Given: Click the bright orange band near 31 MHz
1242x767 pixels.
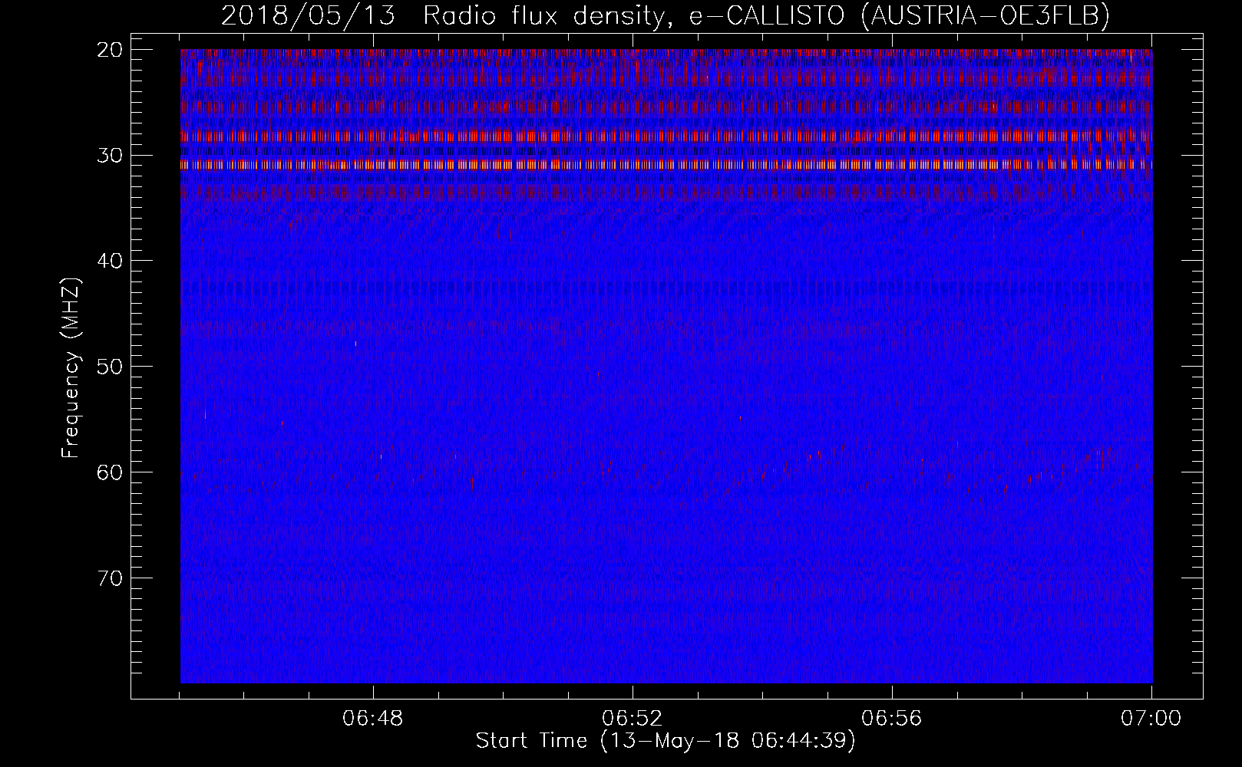Looking at the screenshot, I should click(x=666, y=164).
